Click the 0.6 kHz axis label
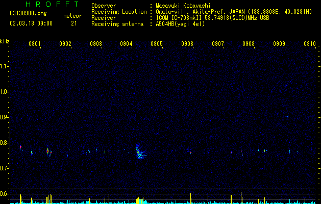The height and width of the screenshot is (204, 321). (x=4, y=194)
